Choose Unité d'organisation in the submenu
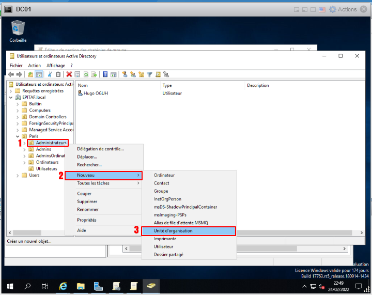Screen dimensions: 372x295 173,231
